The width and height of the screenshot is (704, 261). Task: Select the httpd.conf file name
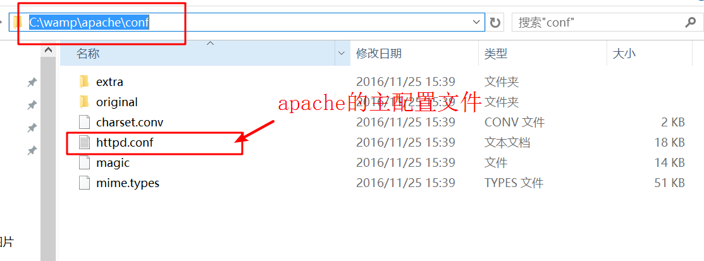point(125,143)
